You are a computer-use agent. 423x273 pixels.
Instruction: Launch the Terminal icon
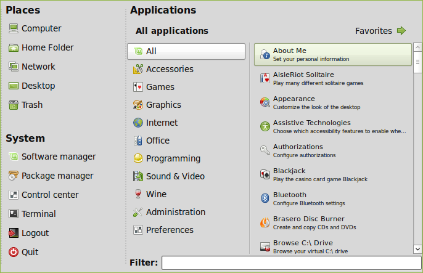click(14, 214)
